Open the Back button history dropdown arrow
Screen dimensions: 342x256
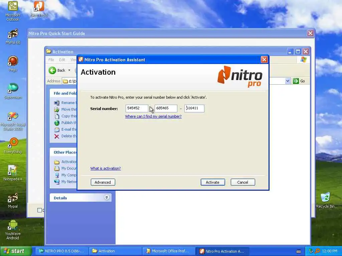(69, 70)
